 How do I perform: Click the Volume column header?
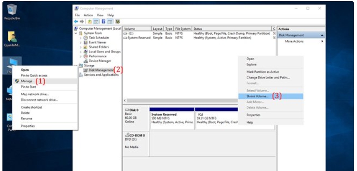[136, 29]
